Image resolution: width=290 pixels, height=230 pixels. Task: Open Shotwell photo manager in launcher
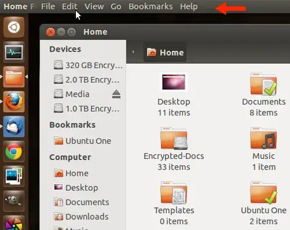(14, 176)
